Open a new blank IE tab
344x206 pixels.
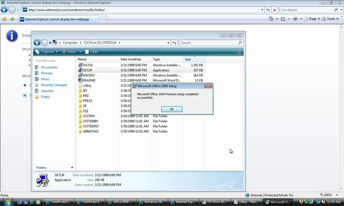(103, 19)
